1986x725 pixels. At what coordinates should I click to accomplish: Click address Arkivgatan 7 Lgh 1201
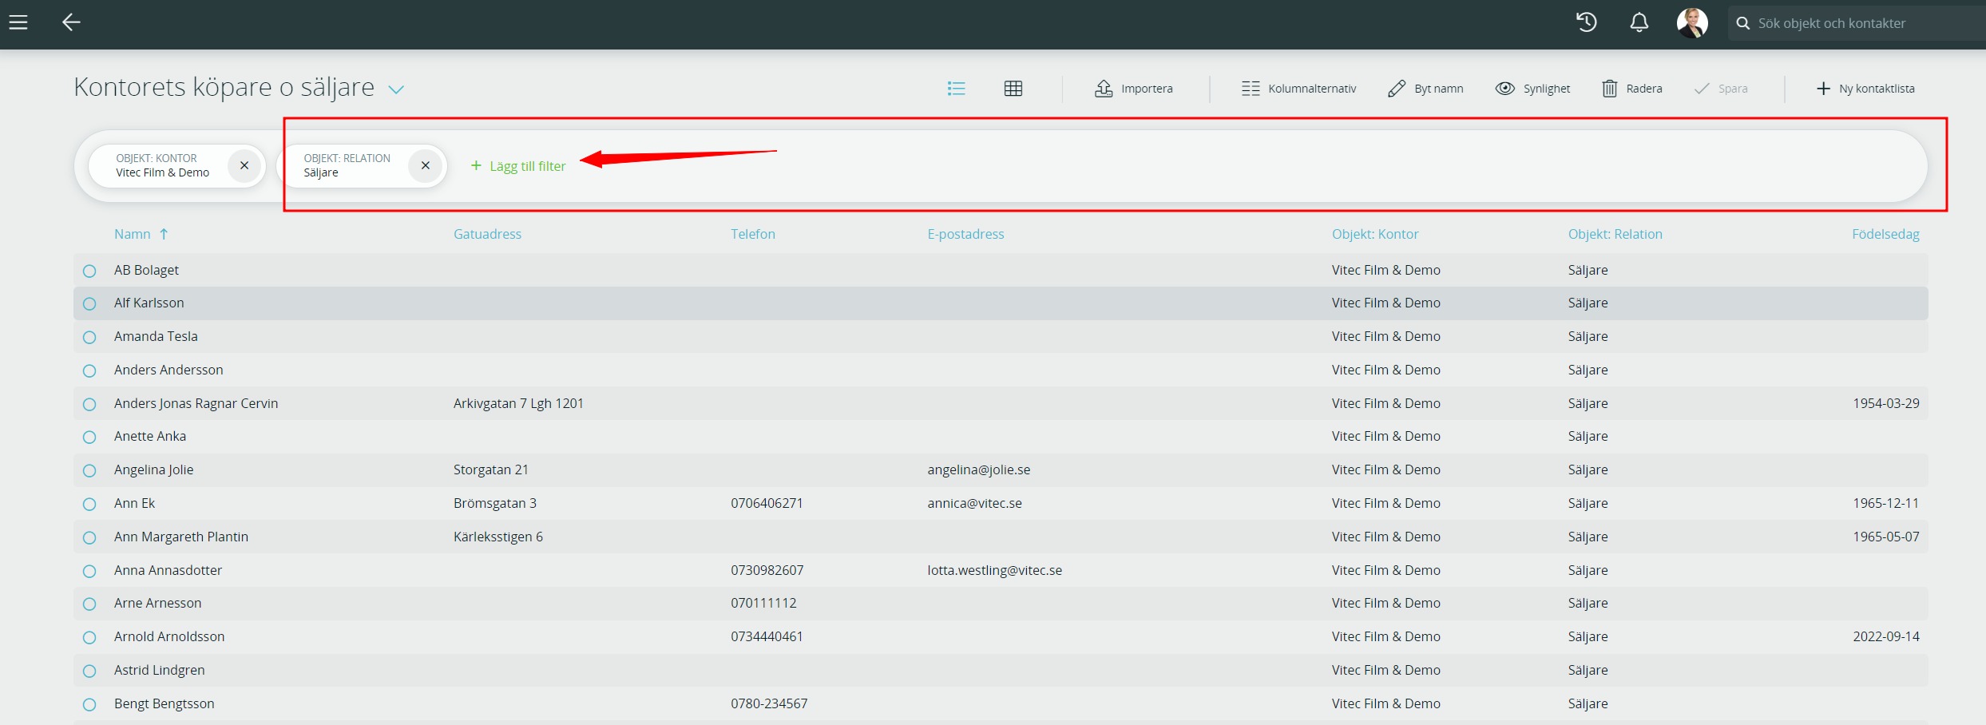pyautogui.click(x=518, y=403)
